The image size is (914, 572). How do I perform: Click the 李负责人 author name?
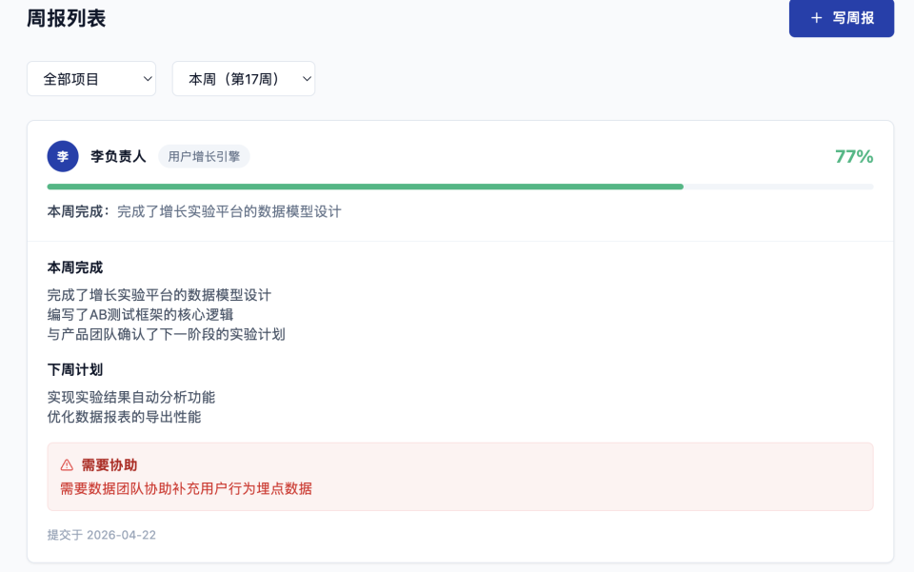(x=119, y=155)
